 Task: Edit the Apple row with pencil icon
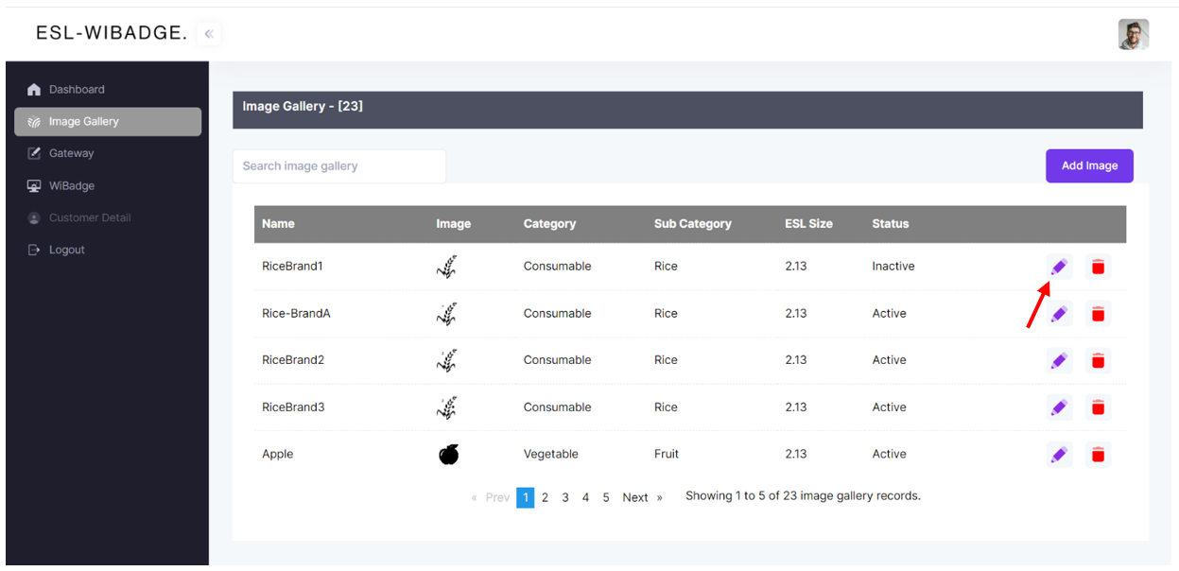pos(1059,455)
